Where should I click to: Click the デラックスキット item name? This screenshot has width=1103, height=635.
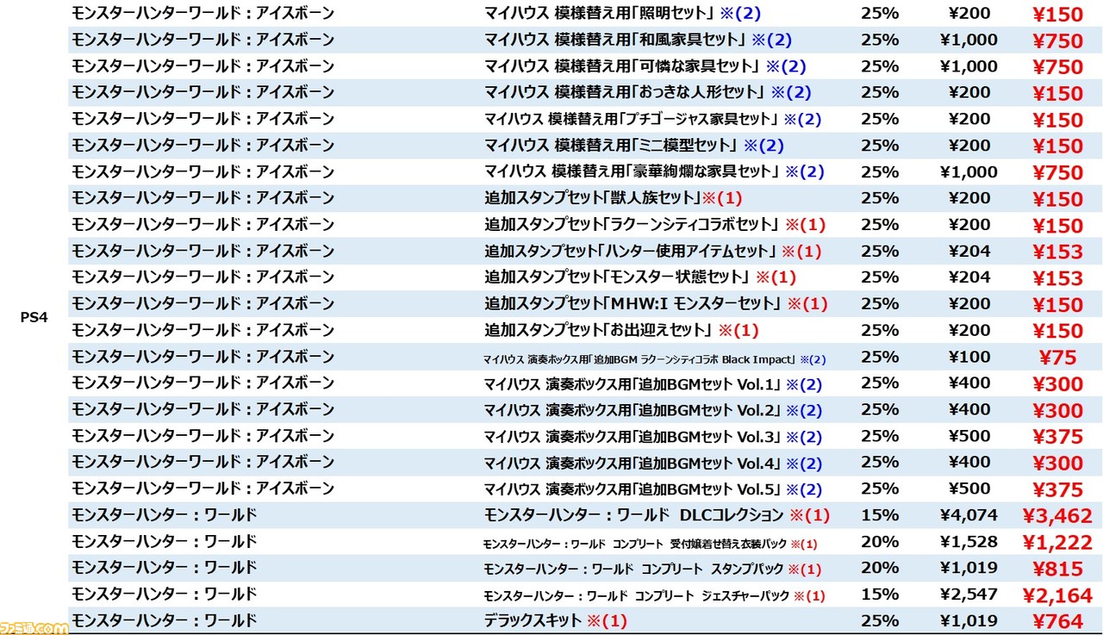pyautogui.click(x=533, y=620)
